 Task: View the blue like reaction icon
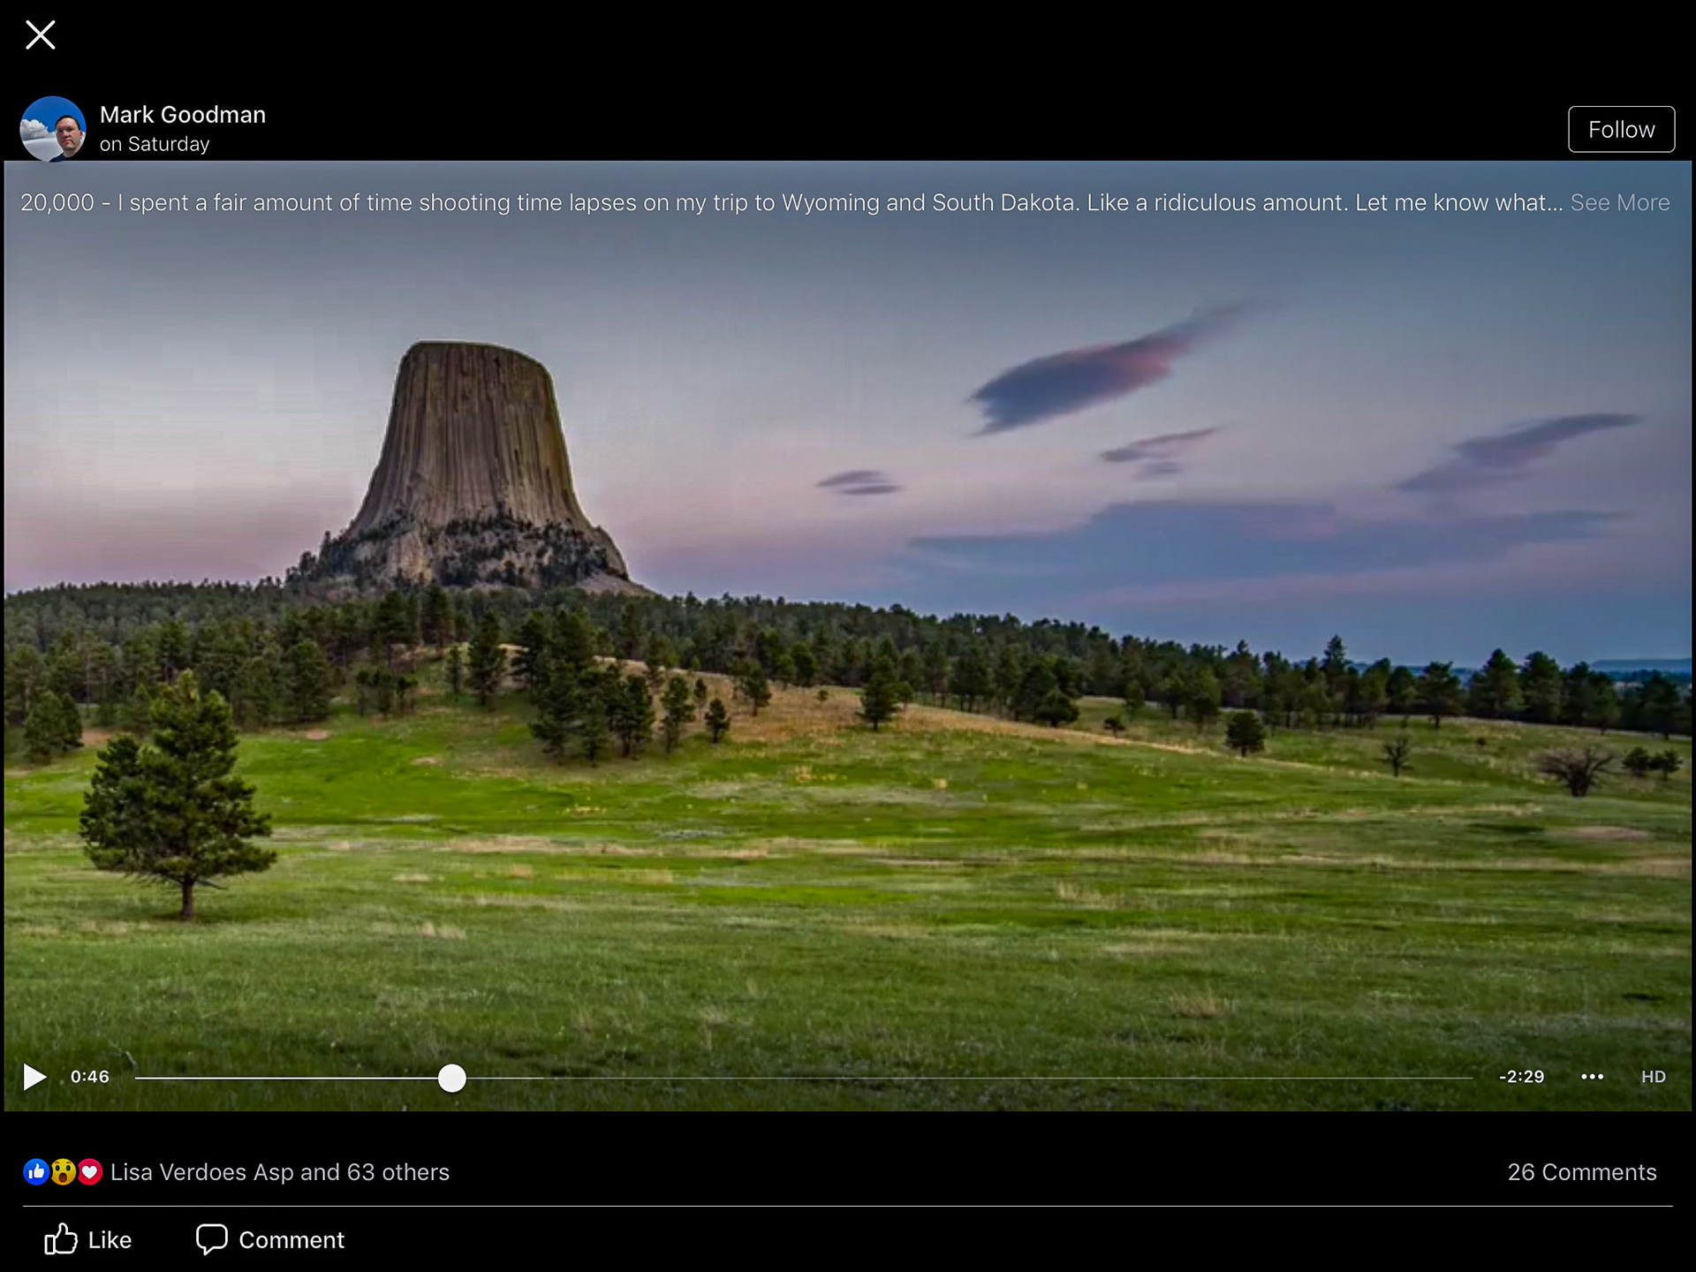pyautogui.click(x=35, y=1172)
